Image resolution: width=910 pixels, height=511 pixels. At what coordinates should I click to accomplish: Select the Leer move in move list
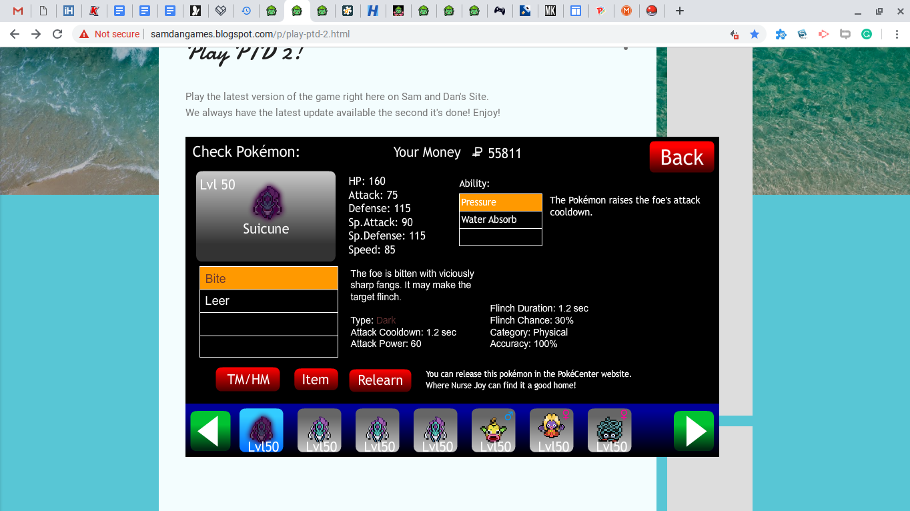268,301
